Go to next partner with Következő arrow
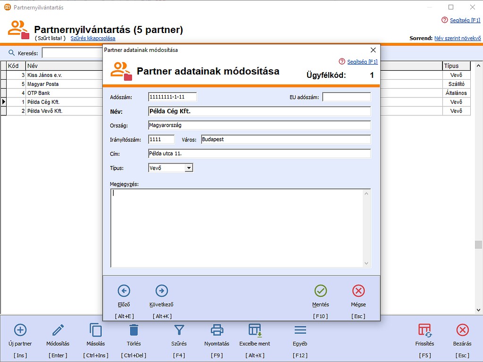 pos(161,291)
